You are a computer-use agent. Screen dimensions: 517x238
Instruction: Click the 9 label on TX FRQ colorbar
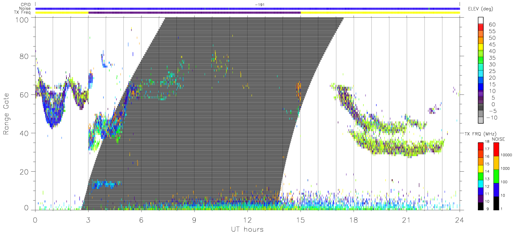coord(488,209)
